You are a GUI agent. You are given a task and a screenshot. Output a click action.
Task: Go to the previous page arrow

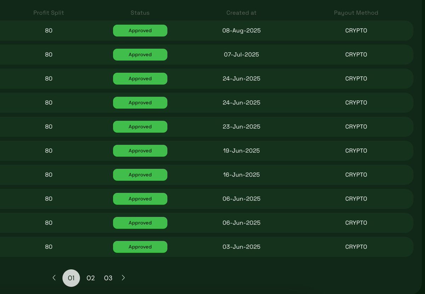[54, 278]
